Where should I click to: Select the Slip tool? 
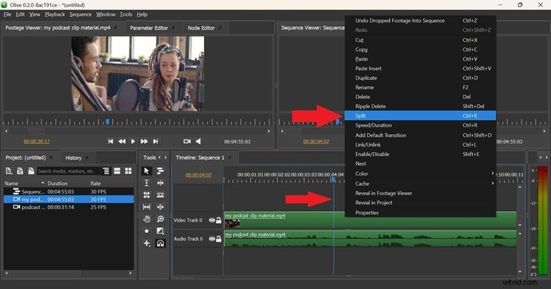[x=147, y=207]
